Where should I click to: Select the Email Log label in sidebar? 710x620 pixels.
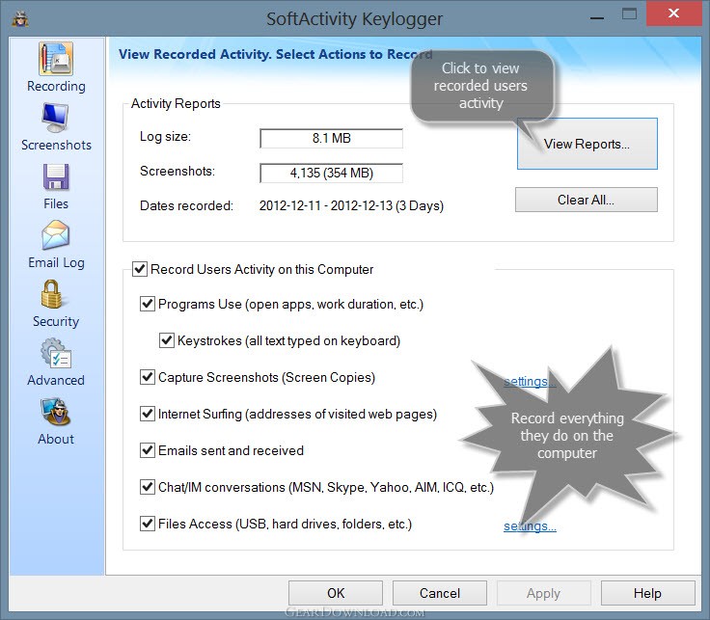56,262
